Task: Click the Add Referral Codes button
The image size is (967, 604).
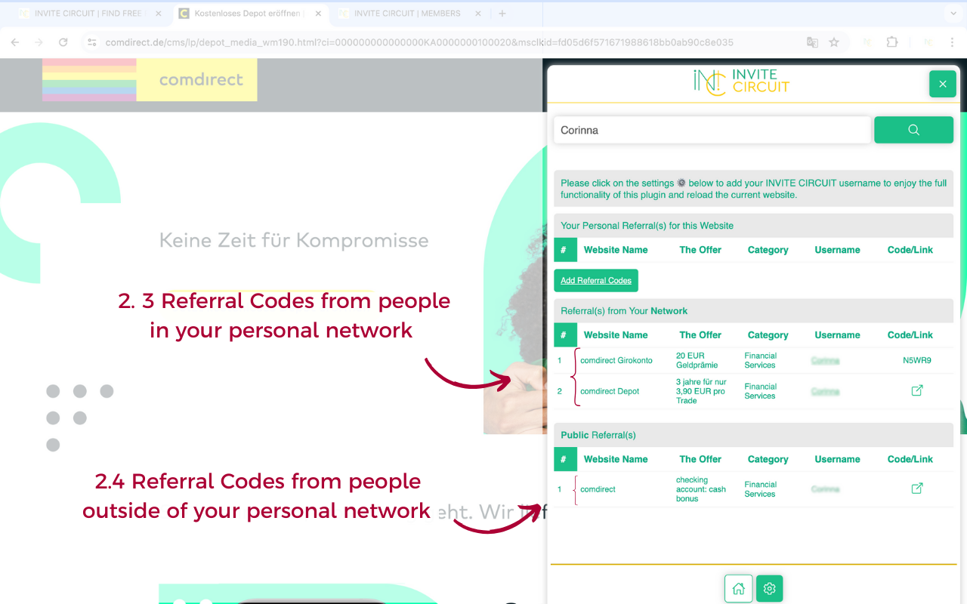Action: pyautogui.click(x=596, y=280)
